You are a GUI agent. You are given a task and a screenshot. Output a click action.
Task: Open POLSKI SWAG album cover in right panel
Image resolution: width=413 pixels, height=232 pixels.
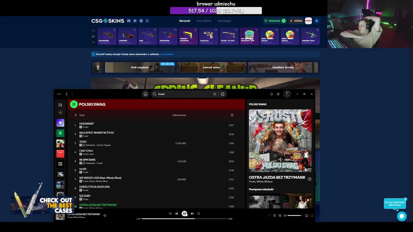tap(280, 141)
